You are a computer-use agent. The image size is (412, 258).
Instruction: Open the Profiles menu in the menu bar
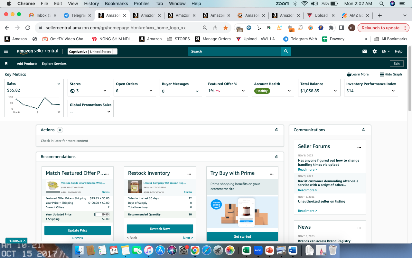coord(142,4)
